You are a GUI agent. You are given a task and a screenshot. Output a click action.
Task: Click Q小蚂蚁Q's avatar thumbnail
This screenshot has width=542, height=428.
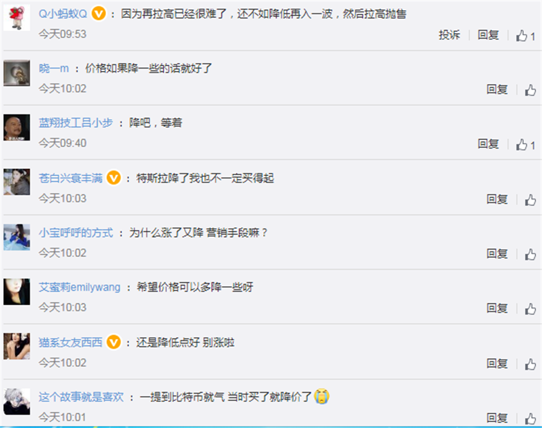coord(17,18)
